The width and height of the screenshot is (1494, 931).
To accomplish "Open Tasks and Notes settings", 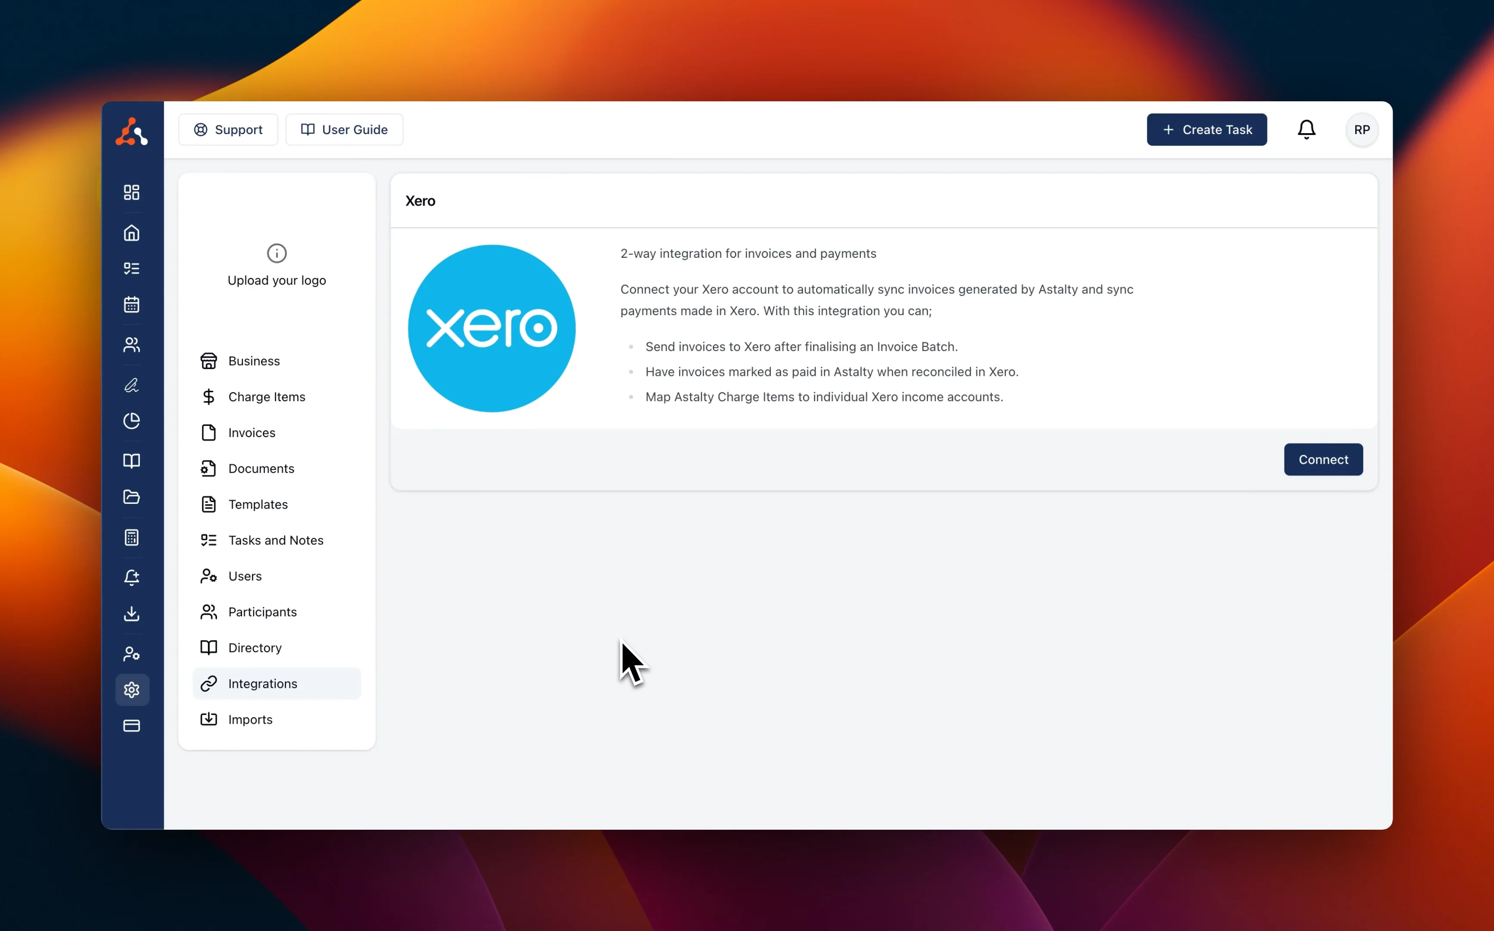I will 276,540.
